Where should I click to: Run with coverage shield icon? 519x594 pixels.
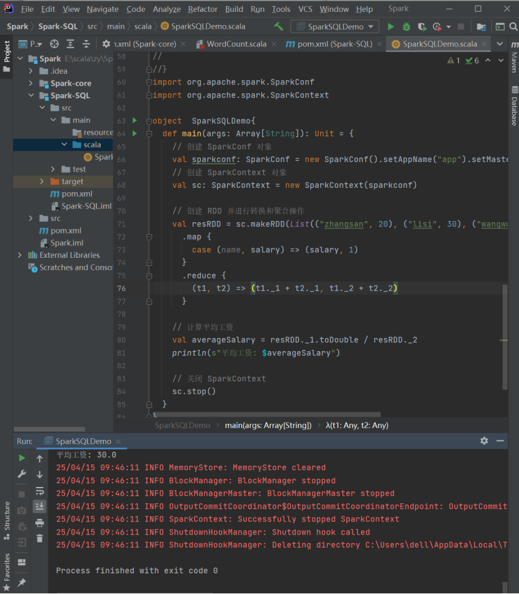point(421,26)
